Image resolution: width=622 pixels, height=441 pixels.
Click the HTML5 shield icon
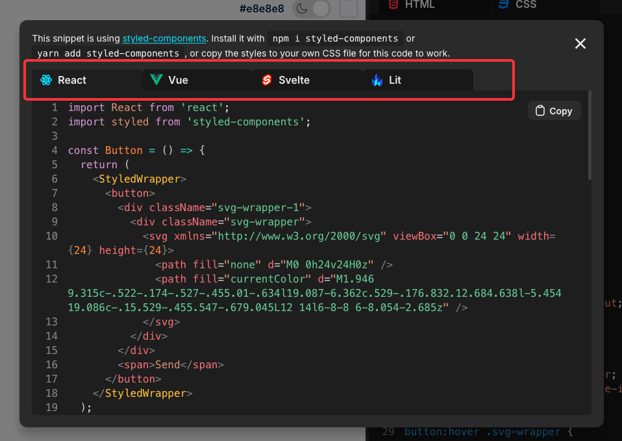pos(393,5)
